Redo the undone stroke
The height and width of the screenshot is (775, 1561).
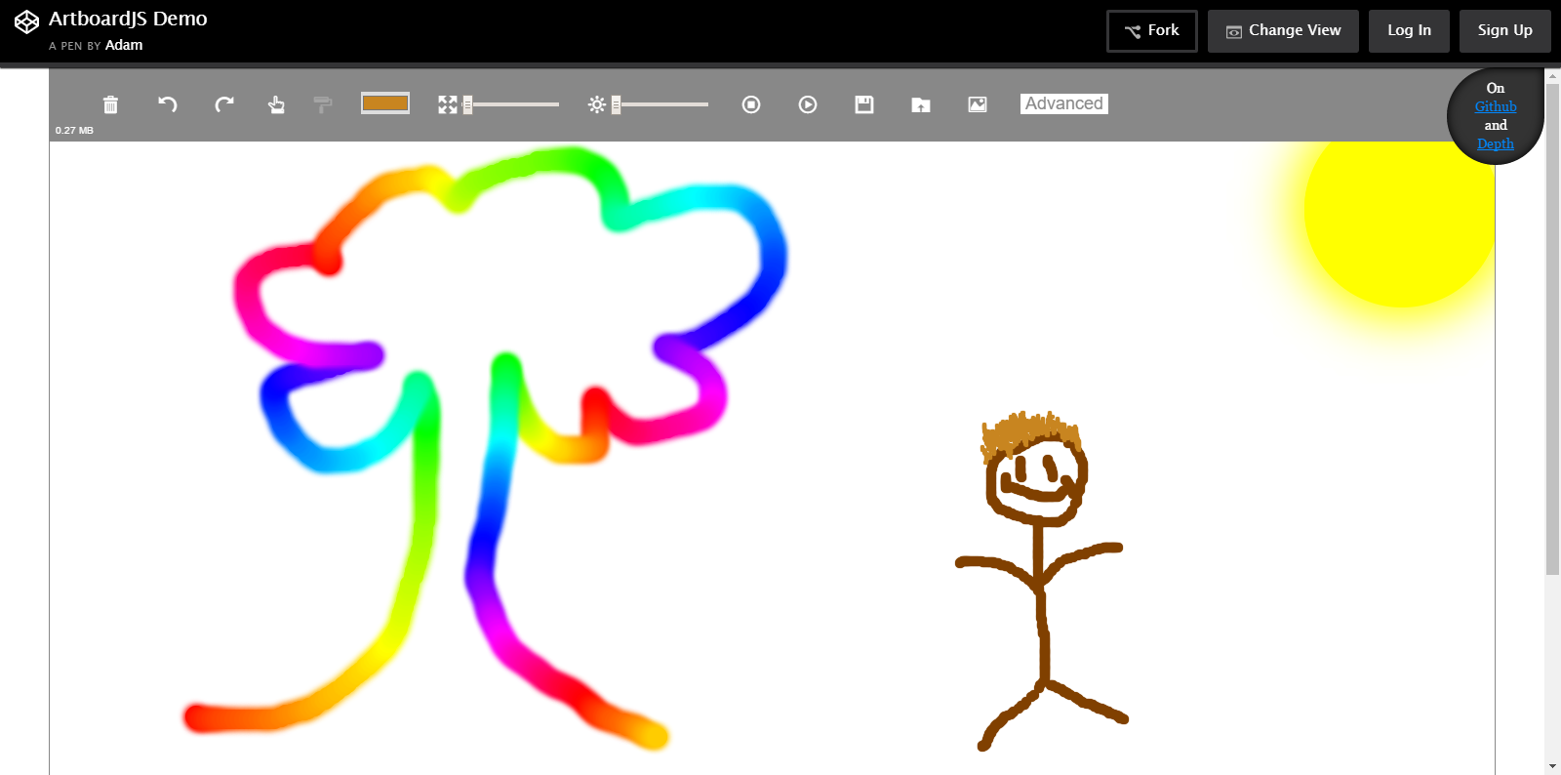pyautogui.click(x=224, y=104)
